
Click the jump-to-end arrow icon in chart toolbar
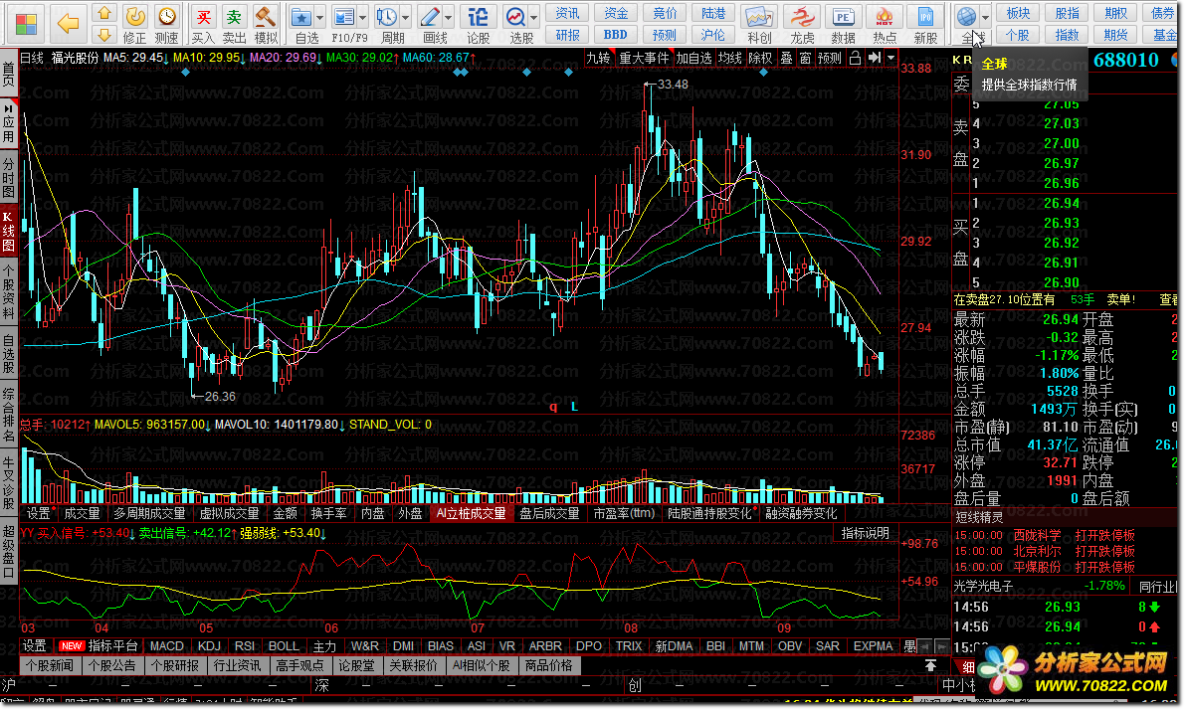(x=875, y=59)
